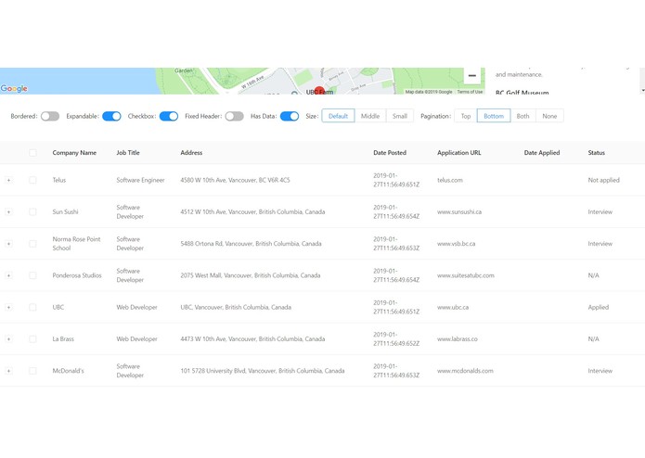
Task: Choose the Small size option
Action: [399, 116]
